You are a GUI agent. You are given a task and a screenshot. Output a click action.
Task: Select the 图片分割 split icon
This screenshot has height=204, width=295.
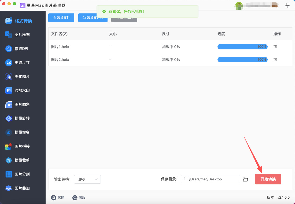tap(9, 174)
